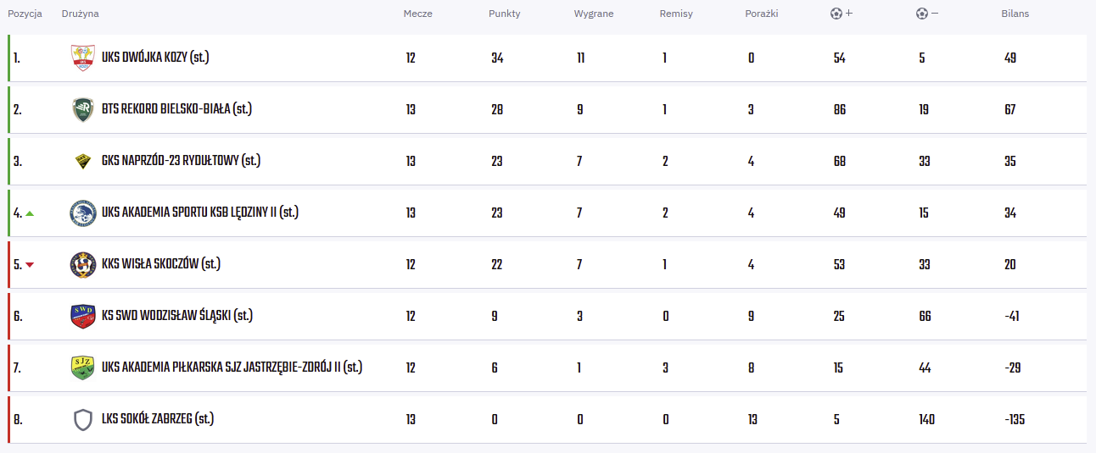Click the GKS Naprzód-23 Rydułtowy crest

coord(82,161)
